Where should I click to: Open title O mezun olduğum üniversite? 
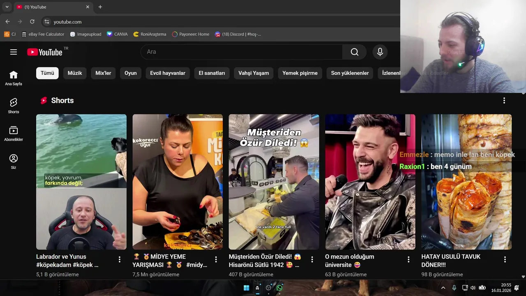pyautogui.click(x=350, y=261)
